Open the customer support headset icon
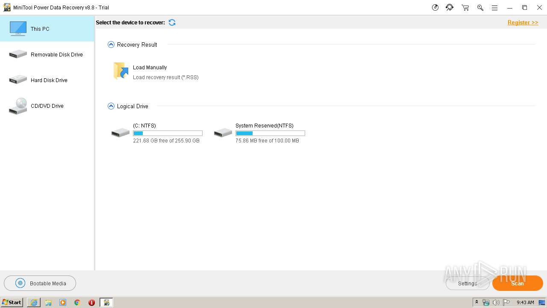 (x=450, y=8)
